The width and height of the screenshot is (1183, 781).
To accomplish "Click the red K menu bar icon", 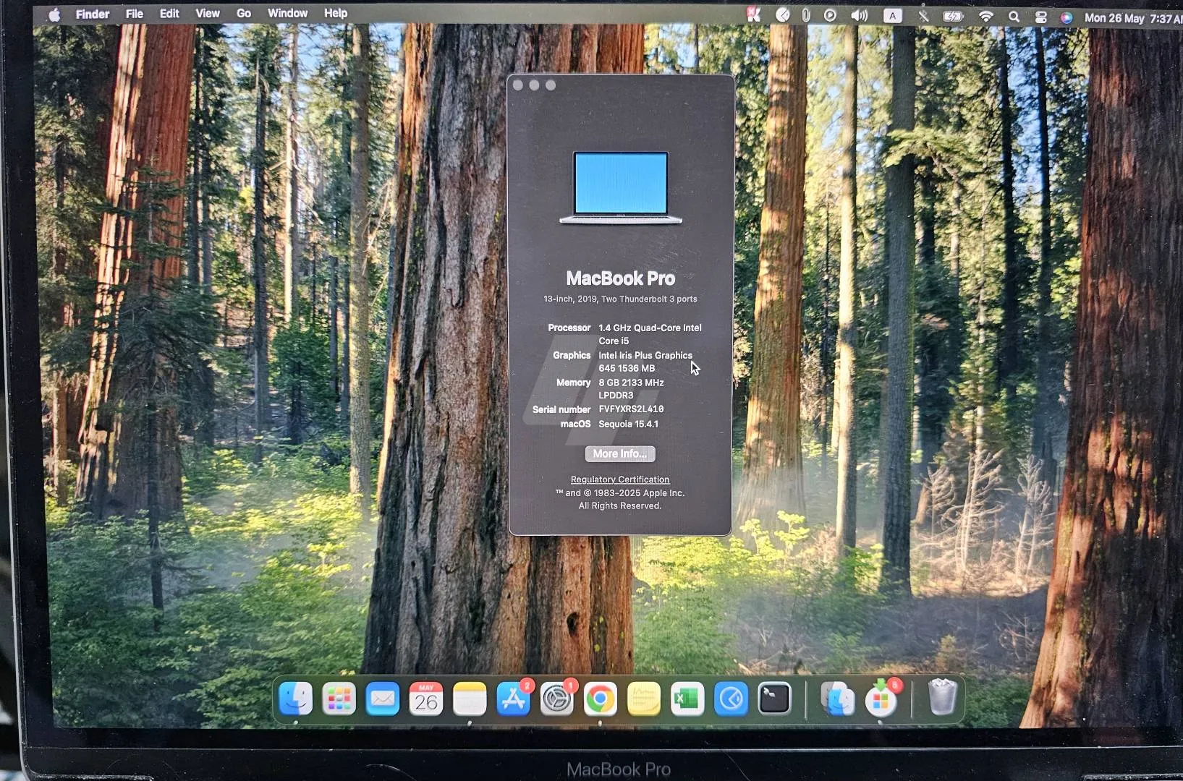I will [753, 14].
